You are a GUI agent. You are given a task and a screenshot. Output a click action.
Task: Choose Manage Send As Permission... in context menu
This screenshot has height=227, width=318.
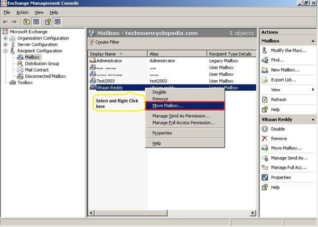tap(185, 116)
